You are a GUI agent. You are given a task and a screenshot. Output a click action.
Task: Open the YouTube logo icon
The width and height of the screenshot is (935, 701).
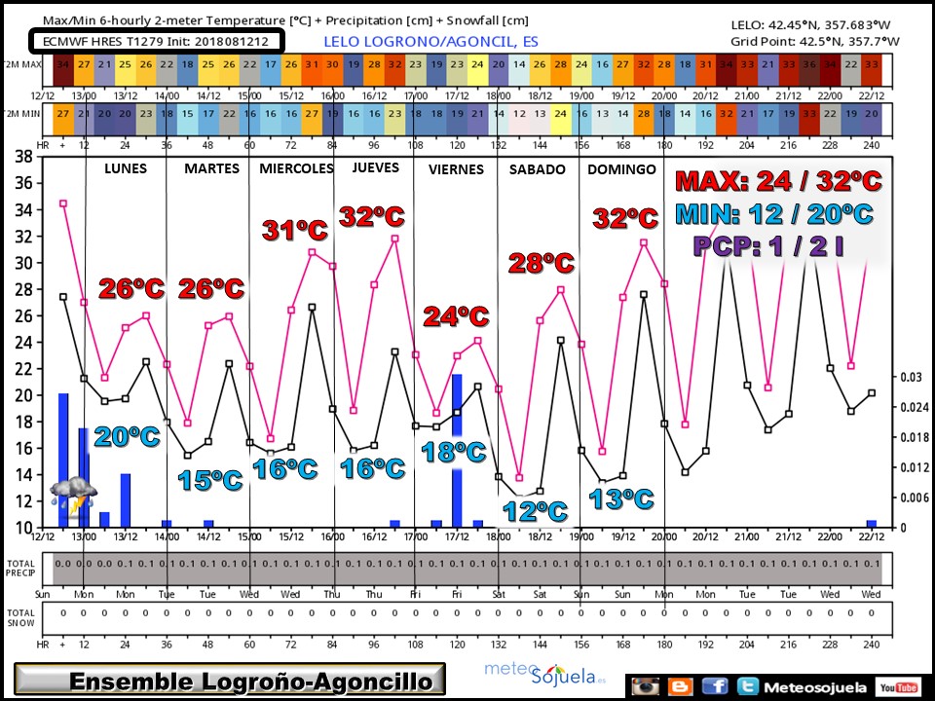pos(898,687)
